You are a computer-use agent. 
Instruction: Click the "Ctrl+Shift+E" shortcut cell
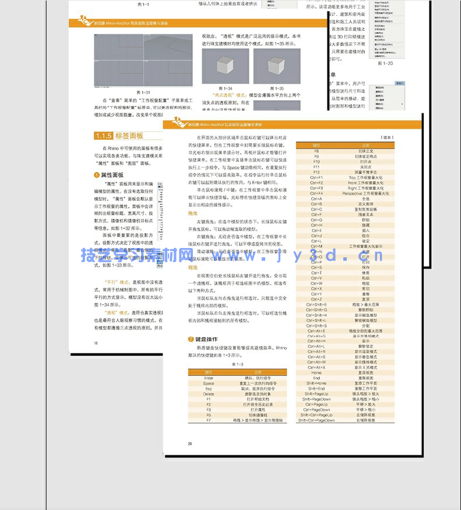coord(316,304)
